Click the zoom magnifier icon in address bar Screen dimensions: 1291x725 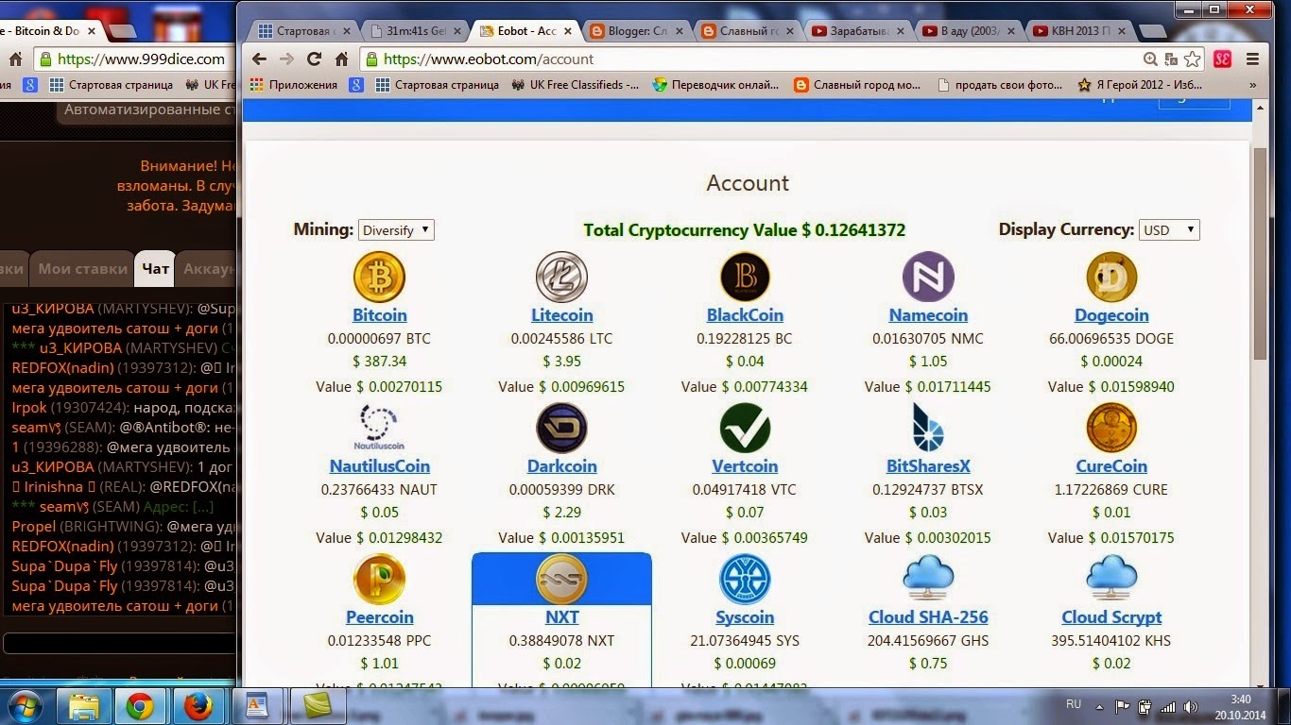point(1150,59)
